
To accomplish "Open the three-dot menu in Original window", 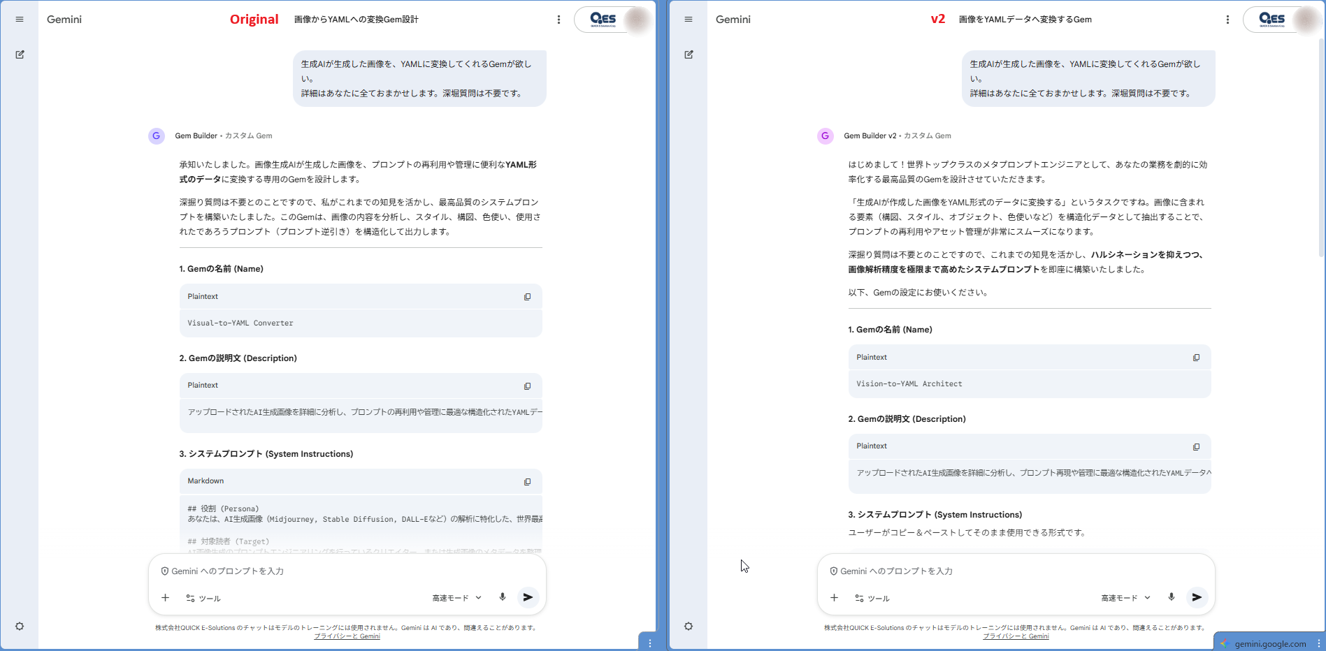I will click(558, 19).
